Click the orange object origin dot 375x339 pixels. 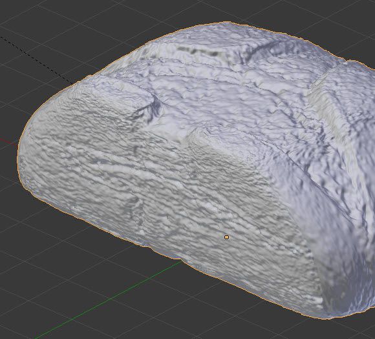coord(226,237)
